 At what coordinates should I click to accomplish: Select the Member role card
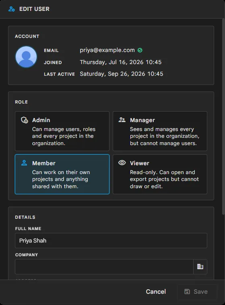pyautogui.click(x=62, y=174)
